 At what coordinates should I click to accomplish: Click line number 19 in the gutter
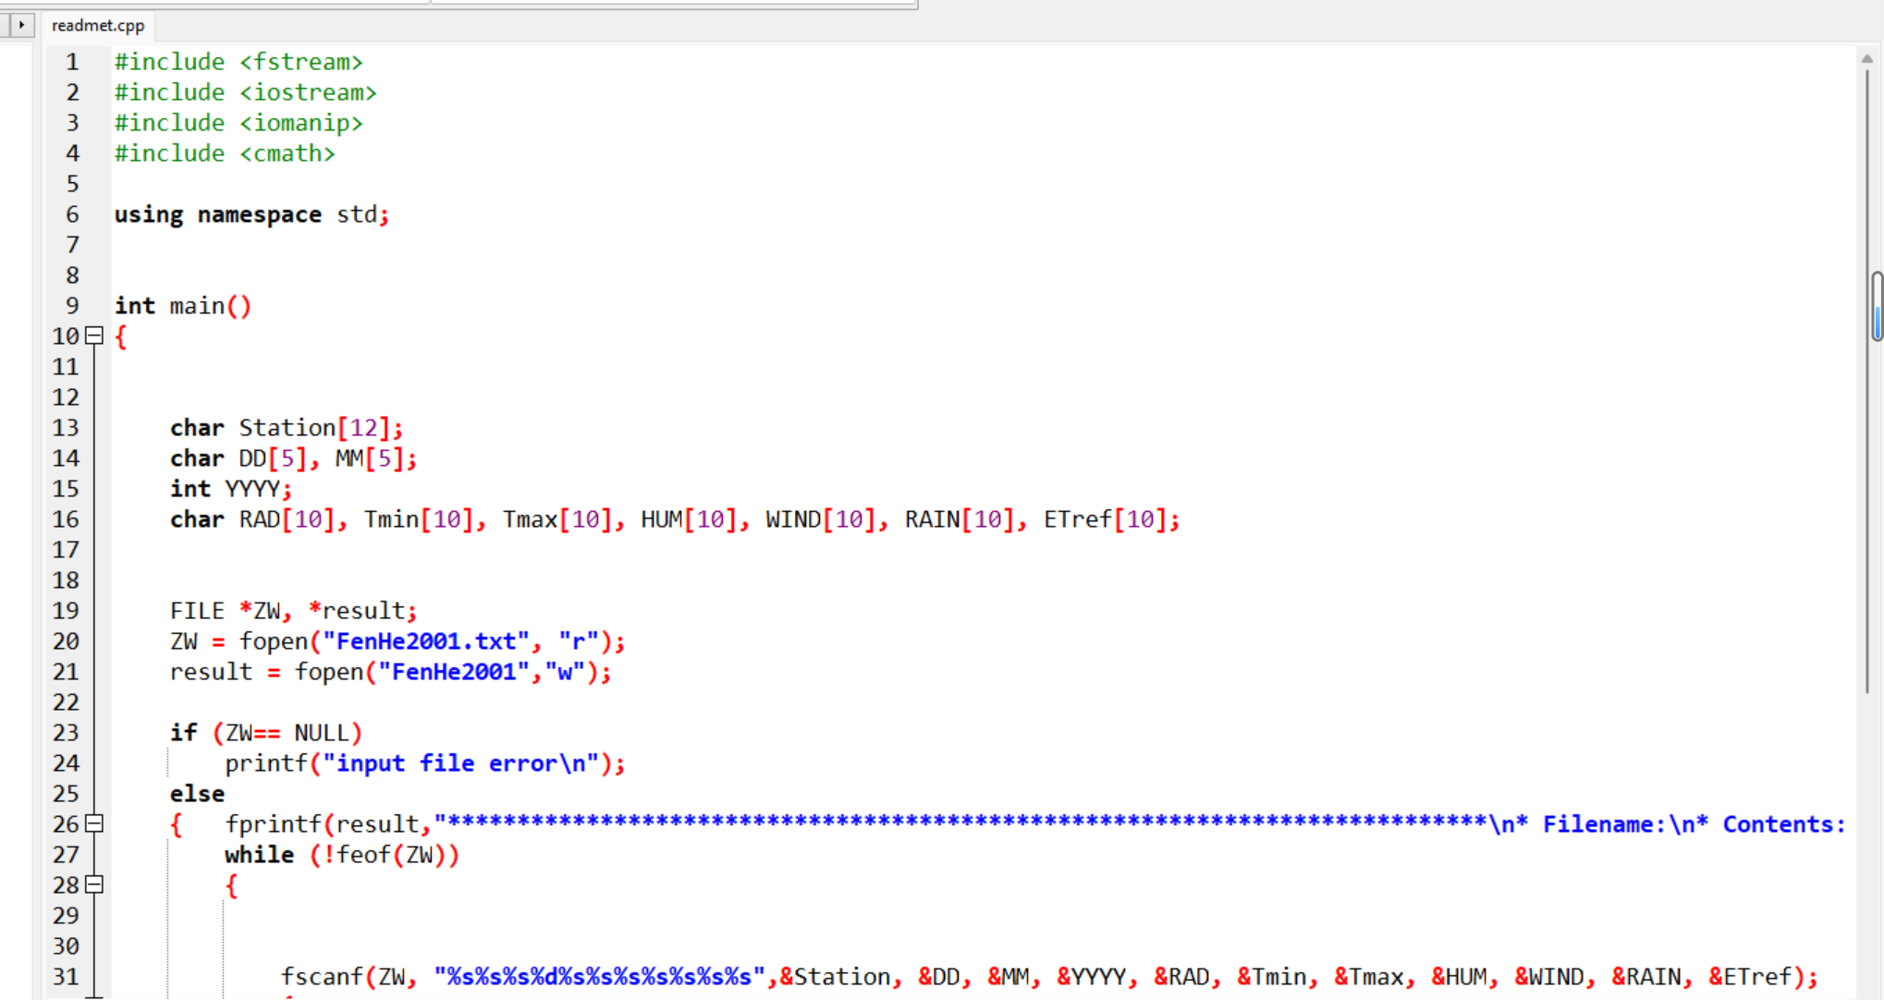[x=66, y=611]
